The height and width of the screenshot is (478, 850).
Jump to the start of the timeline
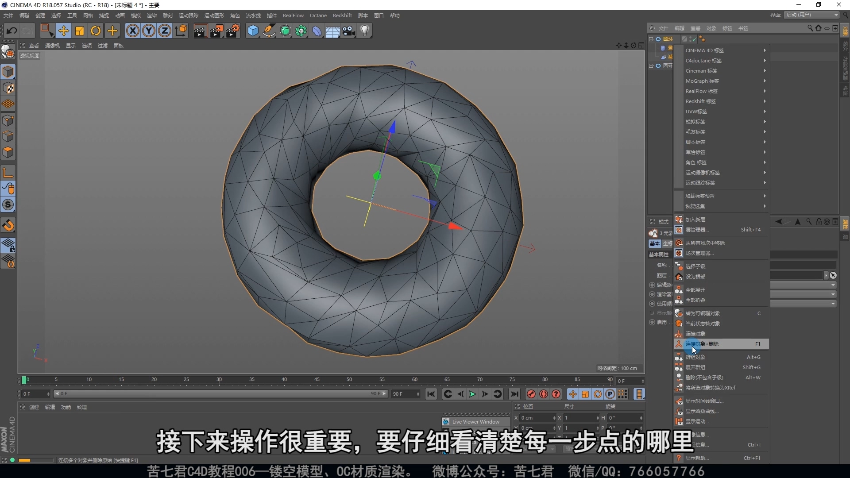431,394
